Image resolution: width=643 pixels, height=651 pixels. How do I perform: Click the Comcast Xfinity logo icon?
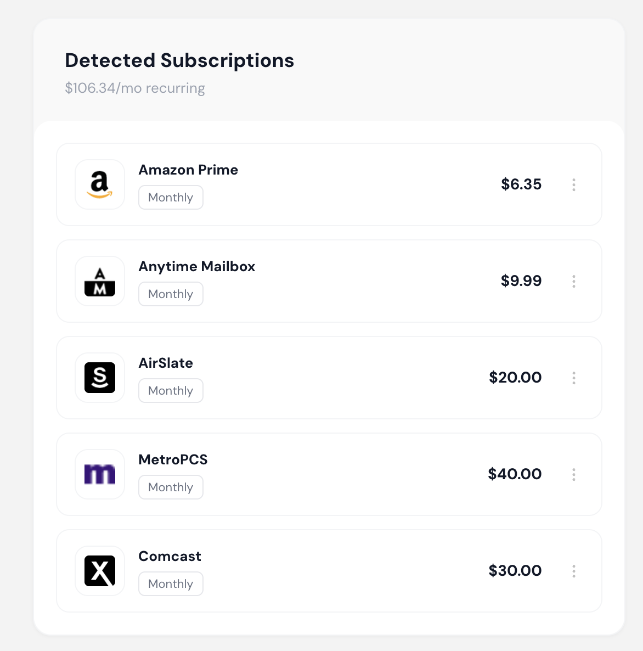point(100,571)
